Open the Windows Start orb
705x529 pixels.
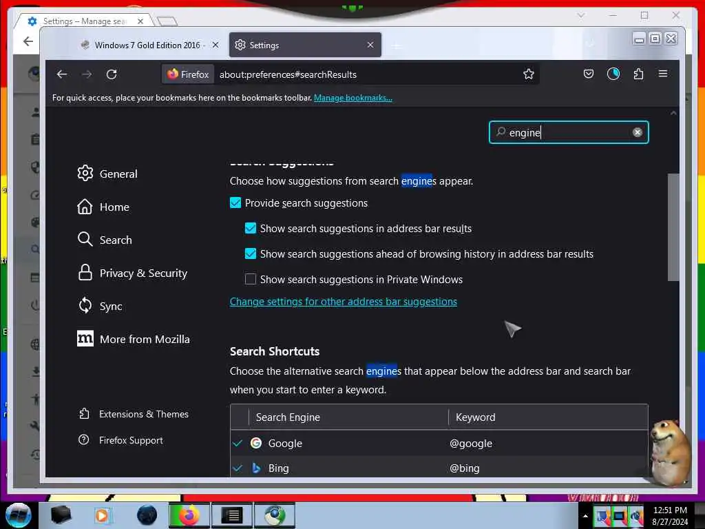point(19,515)
